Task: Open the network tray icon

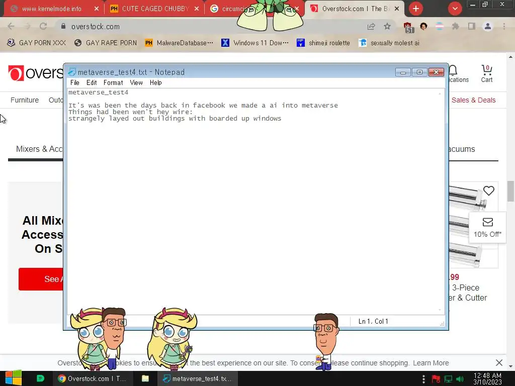Action: tap(448, 379)
